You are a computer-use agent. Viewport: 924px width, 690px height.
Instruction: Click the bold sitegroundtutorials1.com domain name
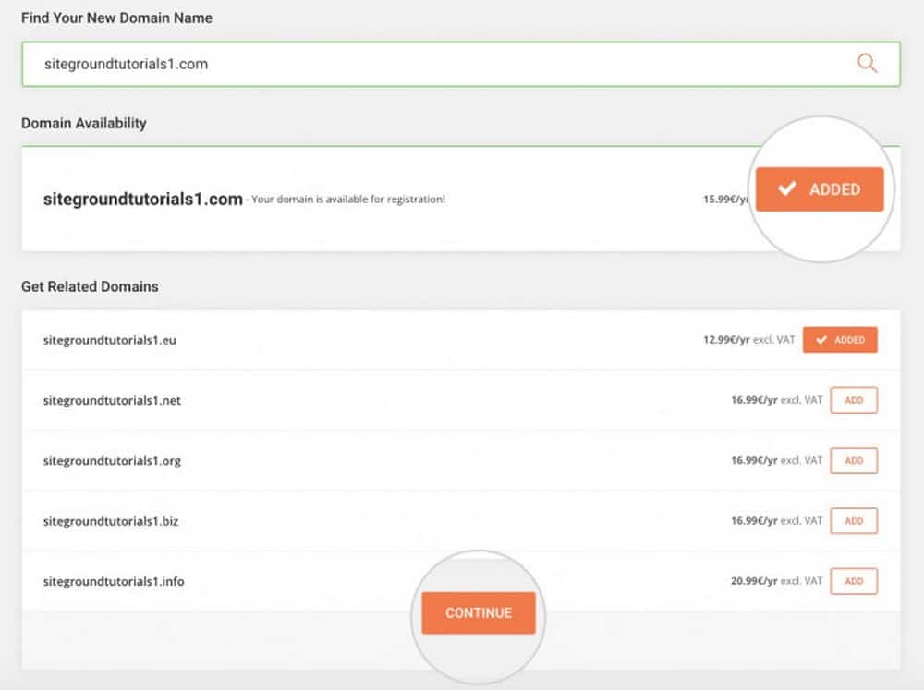coord(142,199)
